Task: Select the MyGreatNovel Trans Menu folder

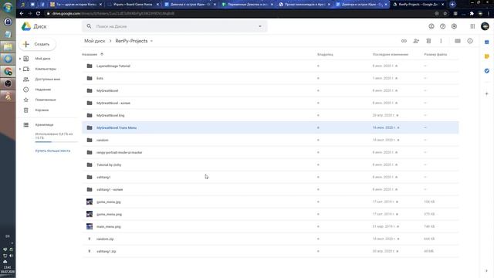Action: (270, 127)
